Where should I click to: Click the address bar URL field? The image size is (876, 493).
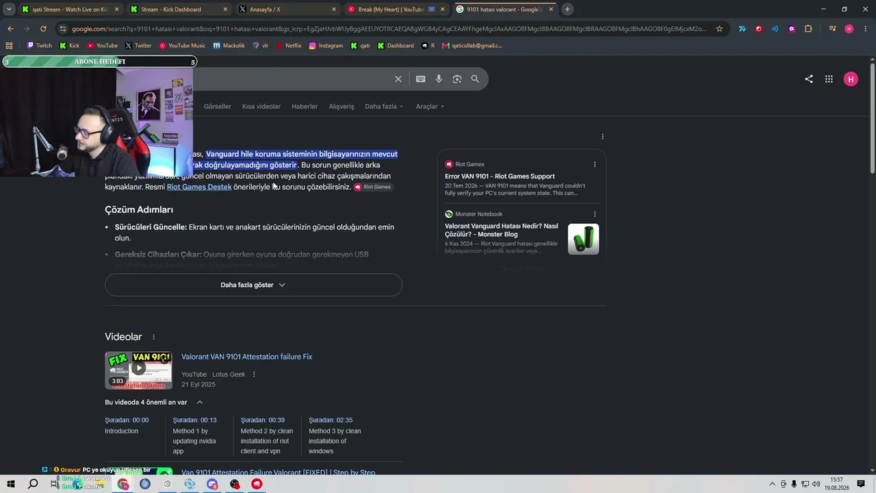click(389, 29)
